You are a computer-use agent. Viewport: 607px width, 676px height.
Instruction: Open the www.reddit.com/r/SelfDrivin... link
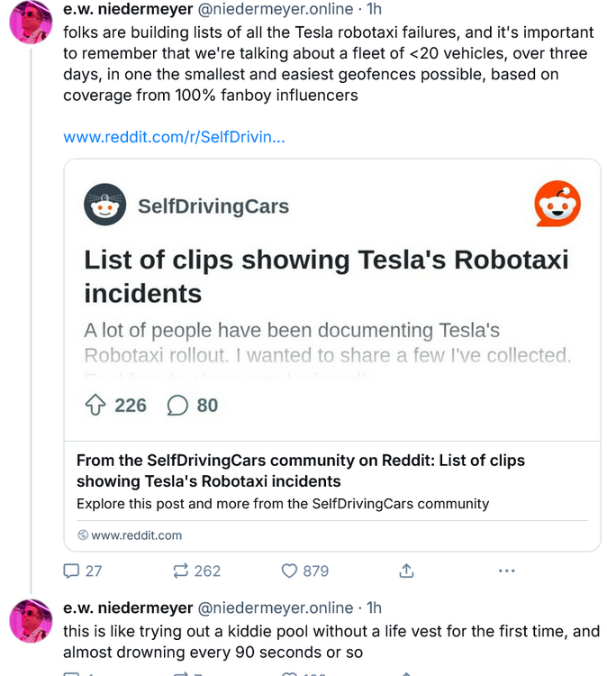(175, 138)
